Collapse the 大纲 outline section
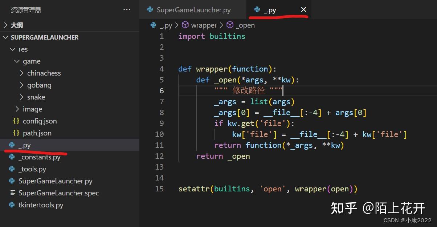This screenshot has height=227, width=437. (x=6, y=25)
